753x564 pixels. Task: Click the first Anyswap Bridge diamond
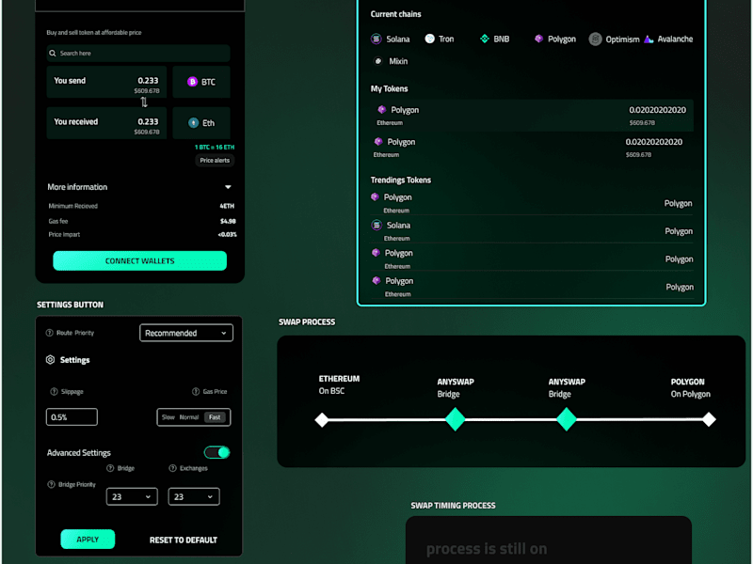(456, 419)
